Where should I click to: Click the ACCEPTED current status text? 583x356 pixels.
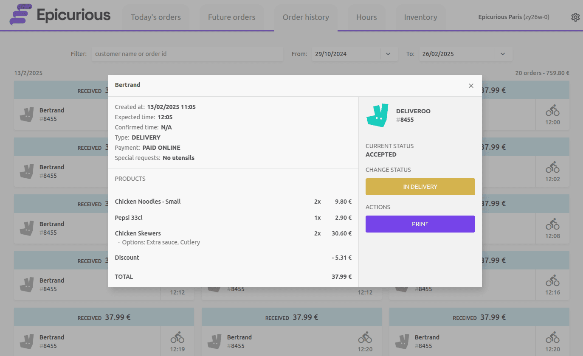point(381,154)
